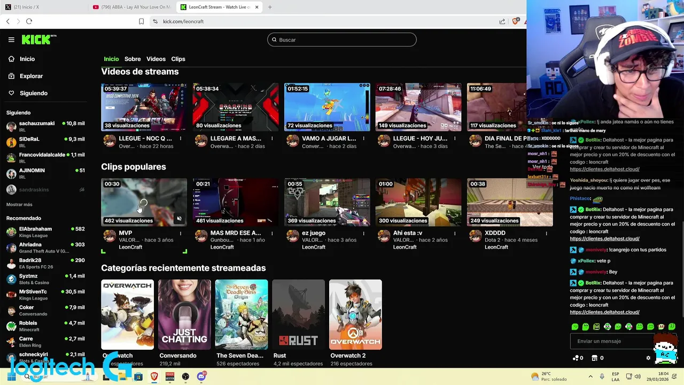Viewport: 684px width, 385px height.
Task: Switch to the Videos channel tab
Action: (156, 59)
